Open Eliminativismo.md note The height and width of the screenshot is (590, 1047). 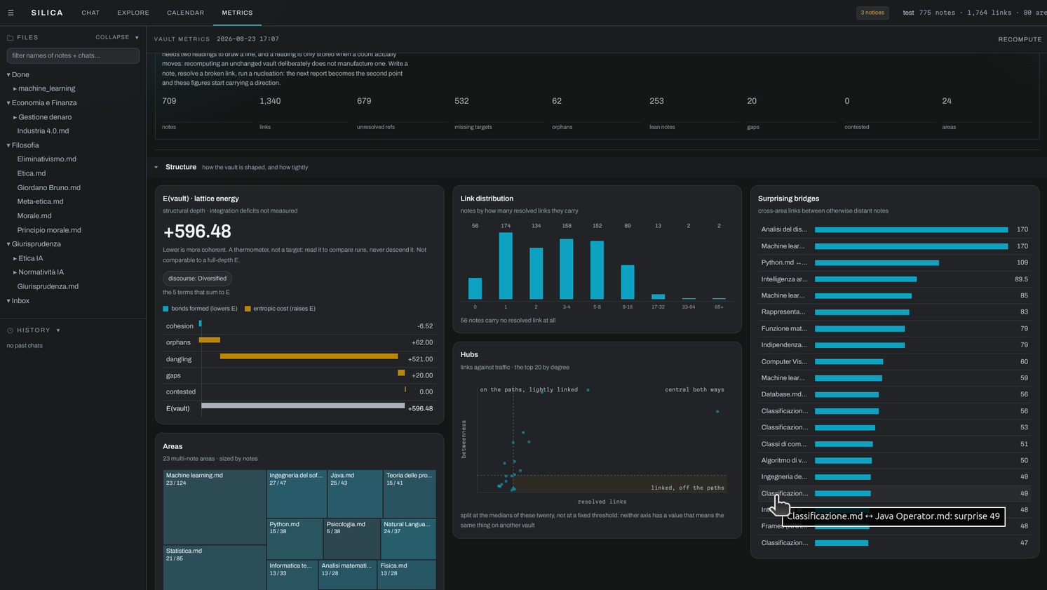pos(47,159)
